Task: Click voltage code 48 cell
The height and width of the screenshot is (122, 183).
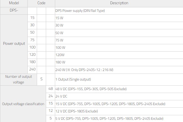Action: tap(51, 89)
